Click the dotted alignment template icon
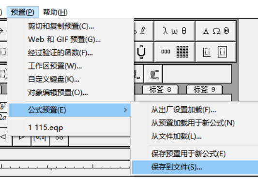258x179 pixels. pyautogui.click(x=153, y=74)
